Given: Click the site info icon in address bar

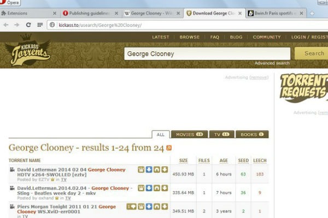Looking at the screenshot, I should [52, 25].
